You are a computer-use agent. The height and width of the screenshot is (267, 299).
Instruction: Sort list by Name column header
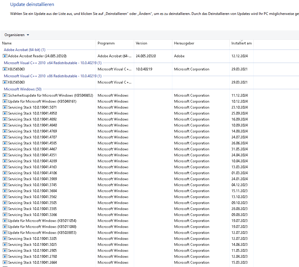(7, 43)
